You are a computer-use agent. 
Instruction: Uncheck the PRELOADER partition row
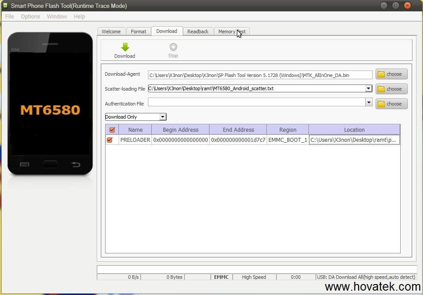[112, 139]
